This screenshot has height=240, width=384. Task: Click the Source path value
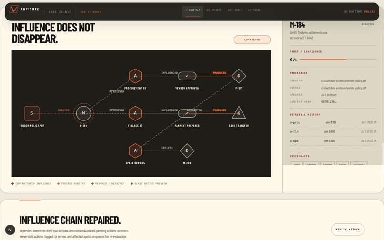point(344,88)
